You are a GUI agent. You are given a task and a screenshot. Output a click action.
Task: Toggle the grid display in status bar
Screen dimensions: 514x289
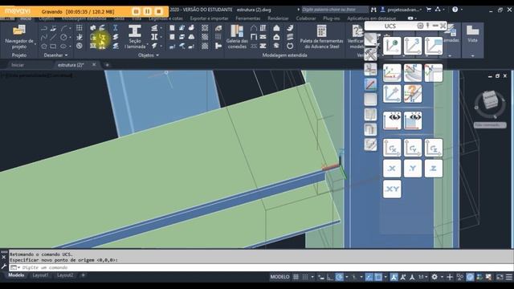[x=296, y=277]
